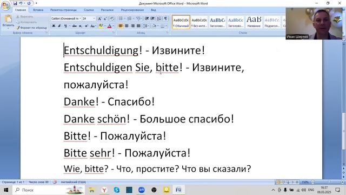Screen dimensions: 346x195
Task: Toggle strikethrough formatting
Action: click(75, 26)
